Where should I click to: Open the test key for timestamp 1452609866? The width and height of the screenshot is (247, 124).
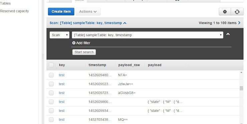point(62,102)
